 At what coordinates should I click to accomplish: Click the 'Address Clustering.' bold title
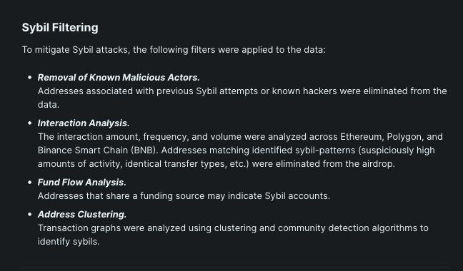click(x=82, y=215)
